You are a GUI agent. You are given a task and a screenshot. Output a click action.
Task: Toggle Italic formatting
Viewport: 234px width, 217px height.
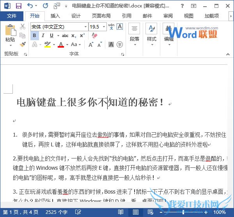pos(43,36)
